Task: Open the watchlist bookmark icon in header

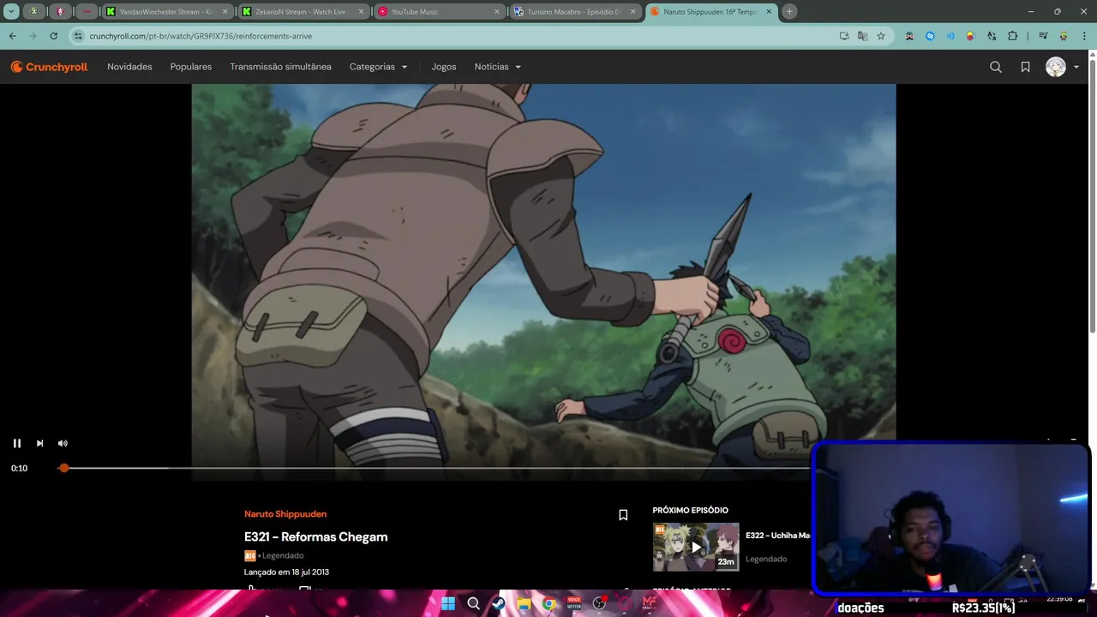Action: click(1025, 67)
